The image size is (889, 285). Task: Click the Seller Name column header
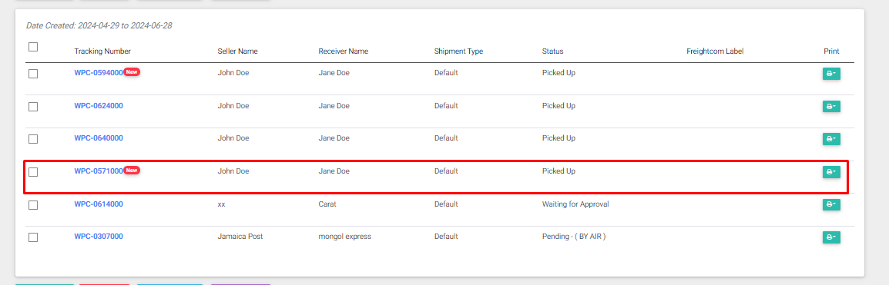(237, 51)
